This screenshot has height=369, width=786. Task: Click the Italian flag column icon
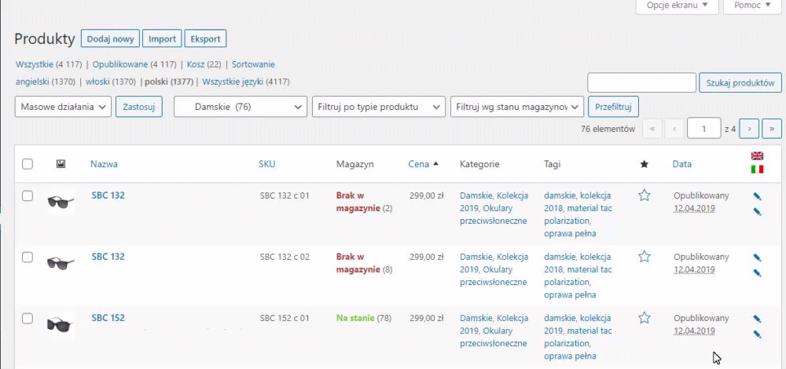point(757,170)
